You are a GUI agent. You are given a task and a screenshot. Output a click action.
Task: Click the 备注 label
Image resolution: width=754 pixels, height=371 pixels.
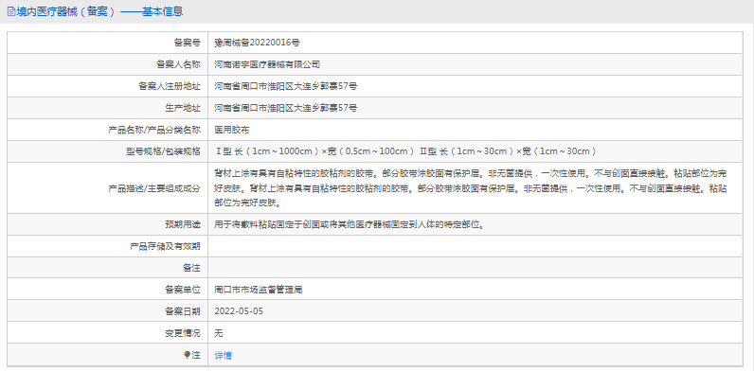[192, 268]
